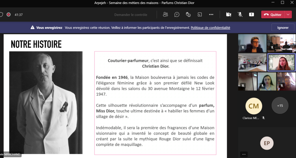
Task: Select the dark-haired woman's video tile
Action: point(267,81)
